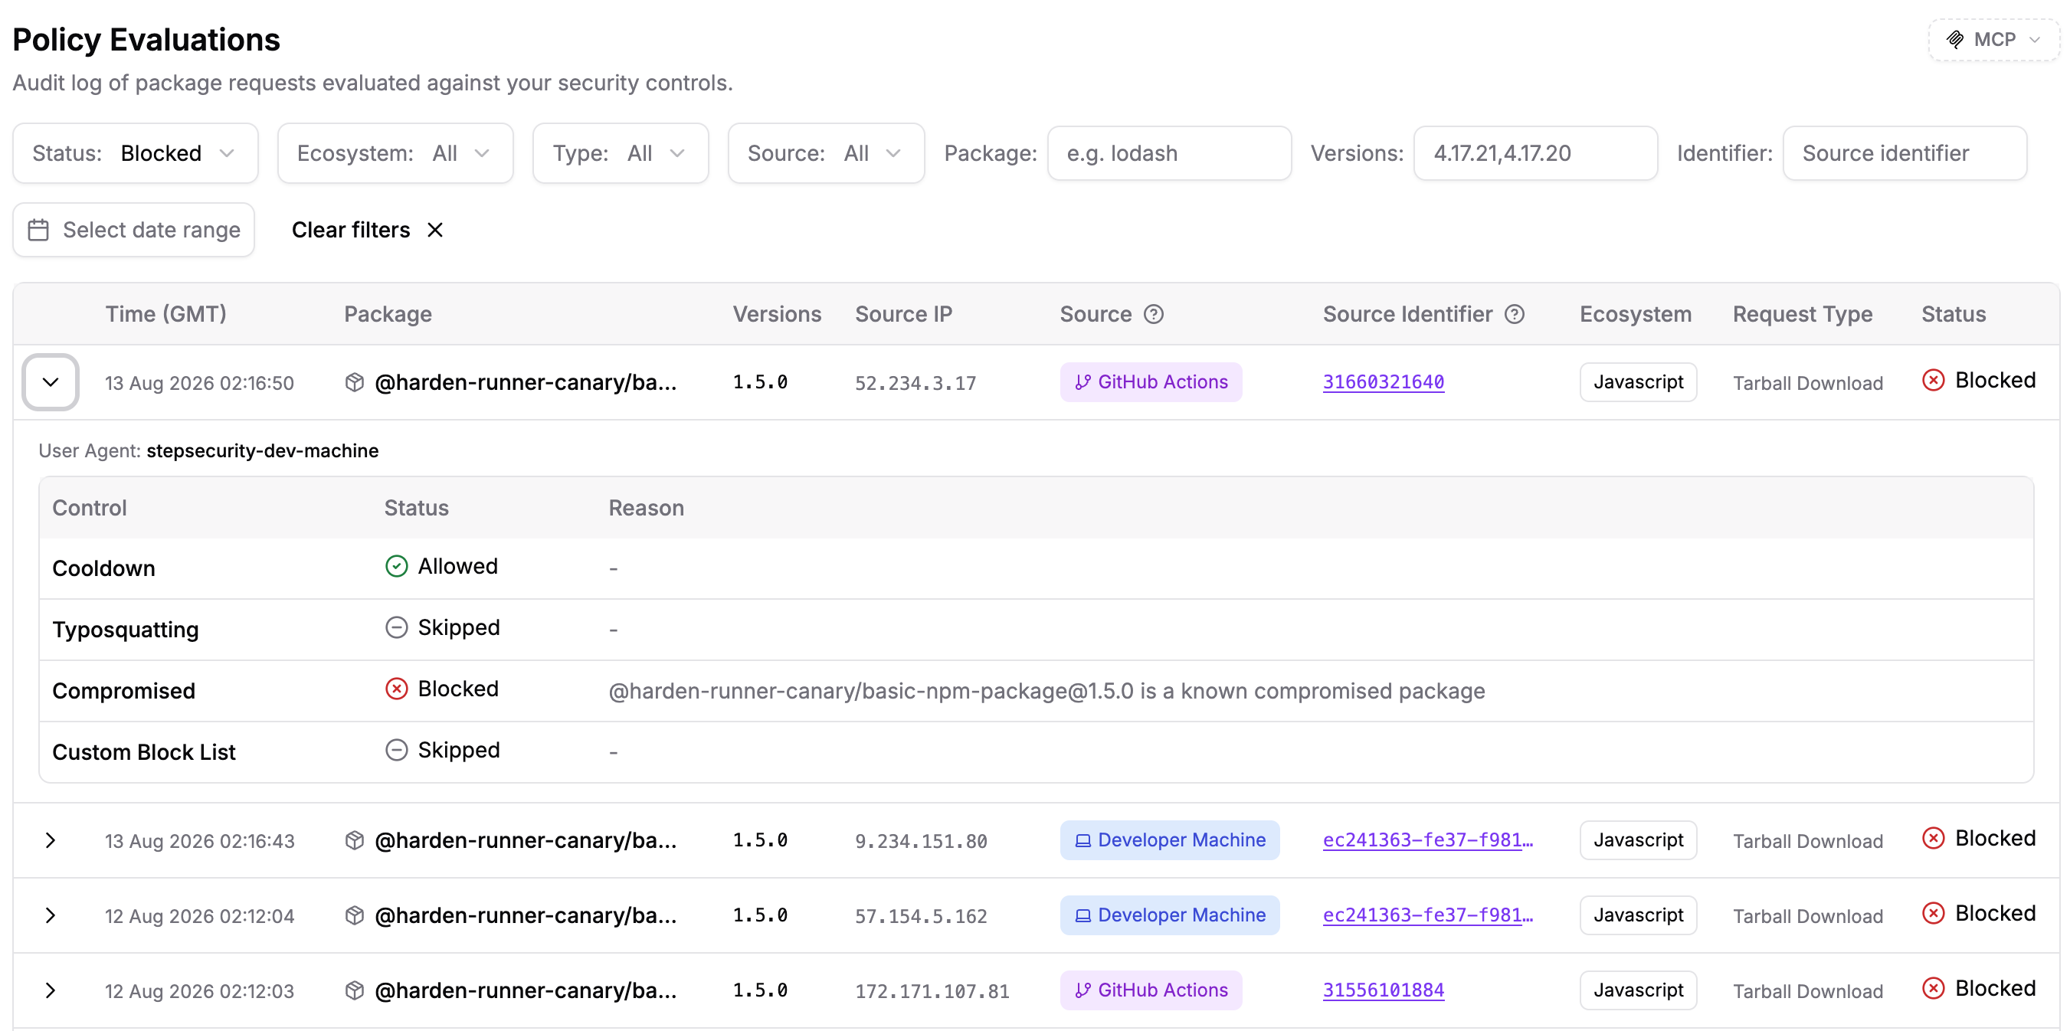Expand the 12 Aug 2026 02:12:03 row
This screenshot has width=2070, height=1031.
50,990
